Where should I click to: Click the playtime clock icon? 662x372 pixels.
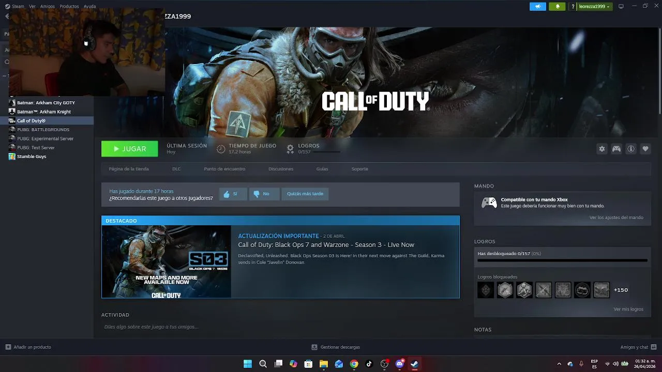pyautogui.click(x=221, y=149)
